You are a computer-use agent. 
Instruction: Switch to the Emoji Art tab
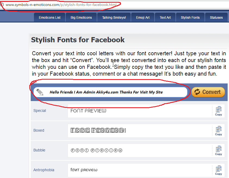(x=143, y=18)
